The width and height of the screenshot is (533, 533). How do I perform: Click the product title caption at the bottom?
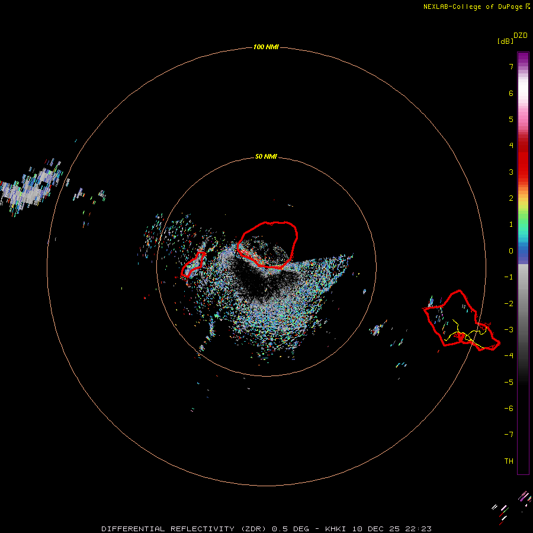[266, 529]
